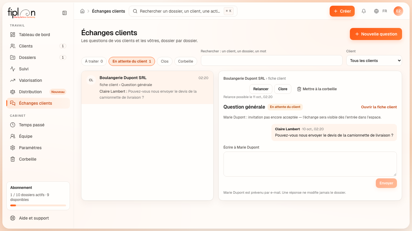Click the Abonnement dossiers progress bar
412x231 pixels.
click(38, 205)
